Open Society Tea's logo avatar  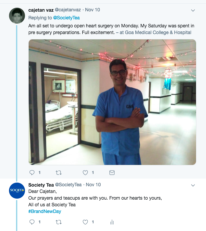(17, 191)
